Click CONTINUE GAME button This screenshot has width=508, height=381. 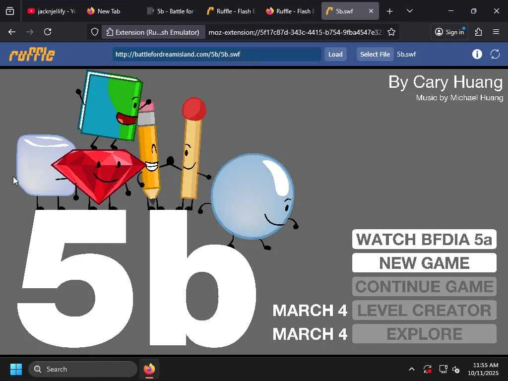[424, 286]
